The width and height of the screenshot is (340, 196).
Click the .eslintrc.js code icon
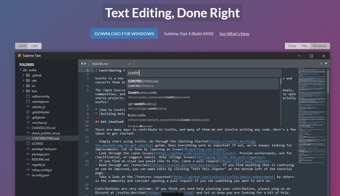[28, 107]
